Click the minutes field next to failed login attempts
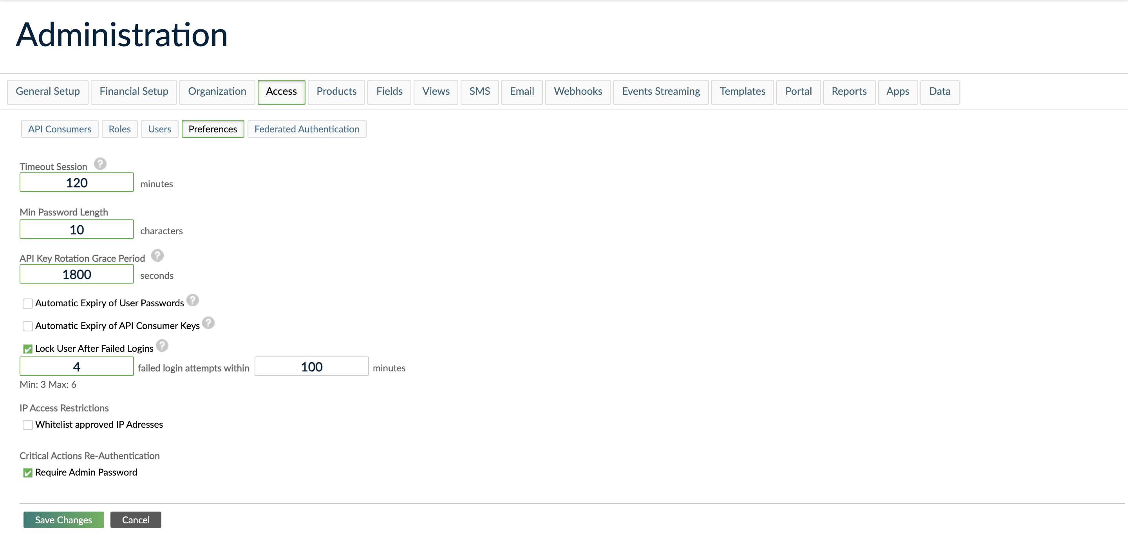 (311, 366)
